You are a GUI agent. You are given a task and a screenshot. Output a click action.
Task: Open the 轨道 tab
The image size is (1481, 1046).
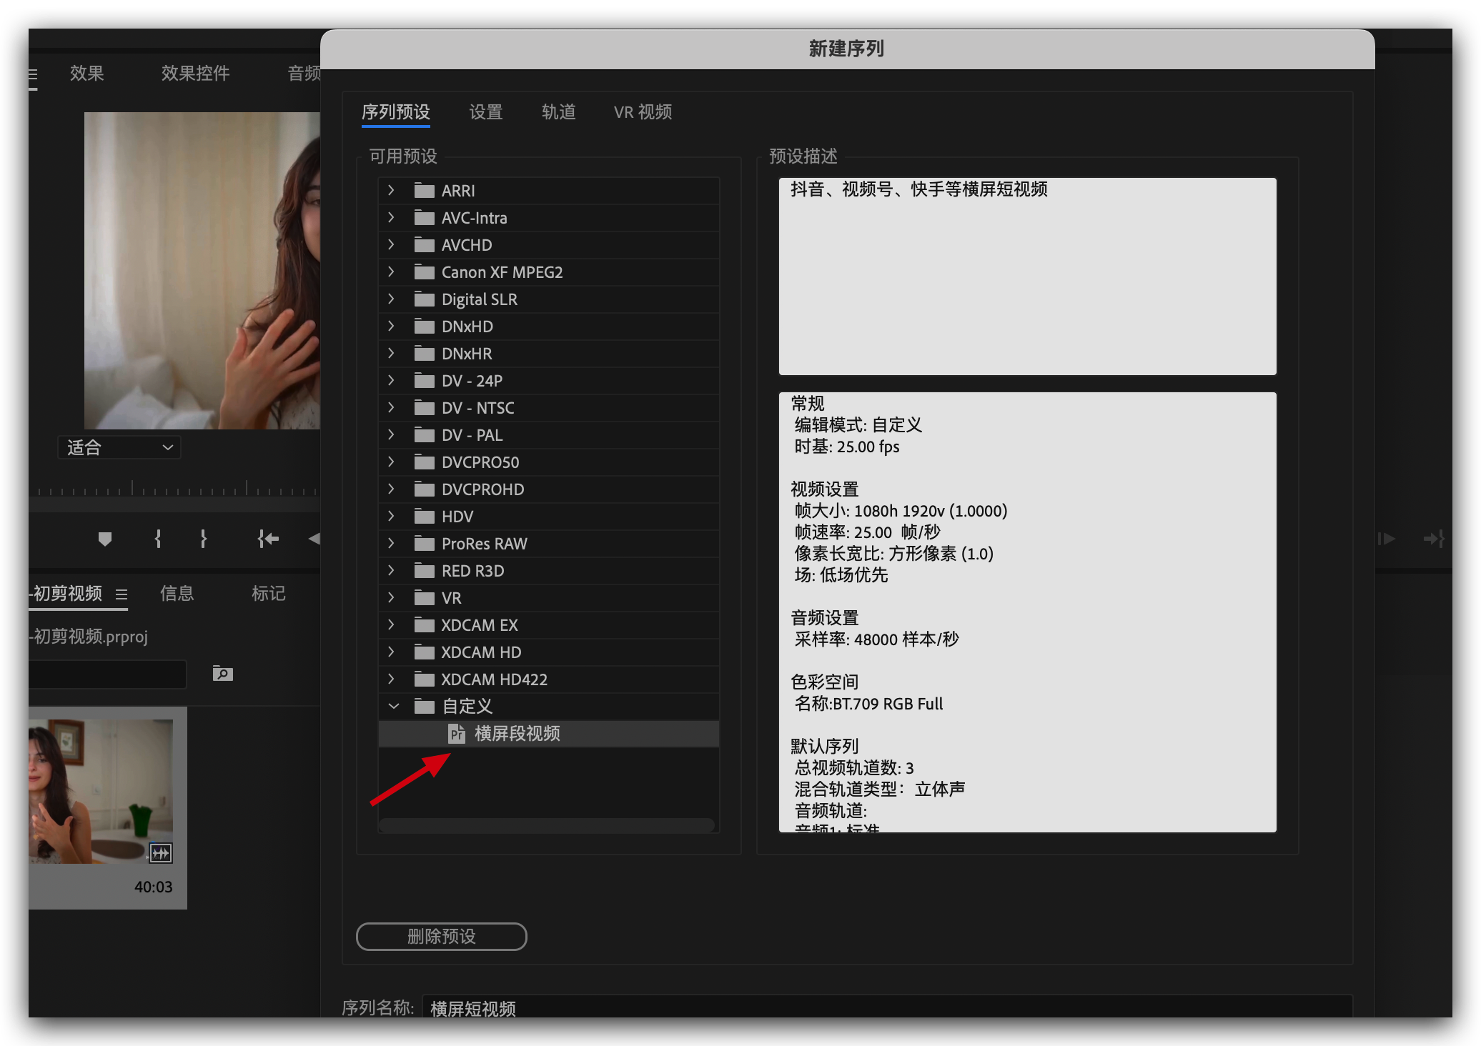click(x=558, y=112)
